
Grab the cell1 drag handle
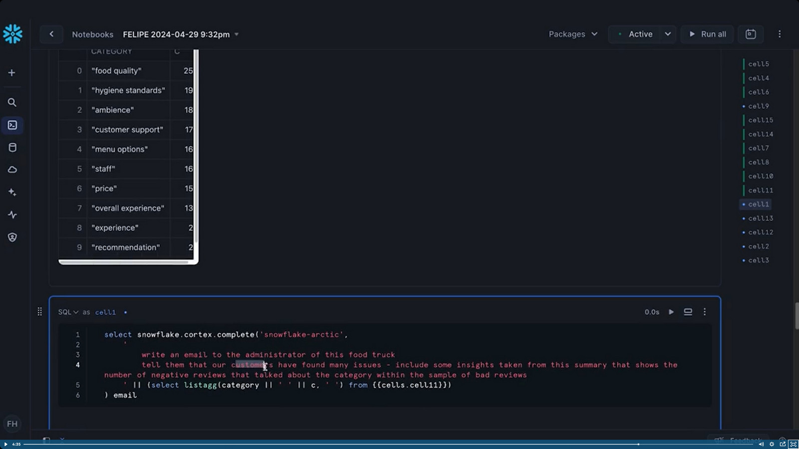40,312
